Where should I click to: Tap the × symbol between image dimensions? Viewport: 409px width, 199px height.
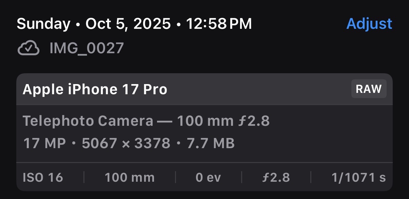click(x=126, y=144)
